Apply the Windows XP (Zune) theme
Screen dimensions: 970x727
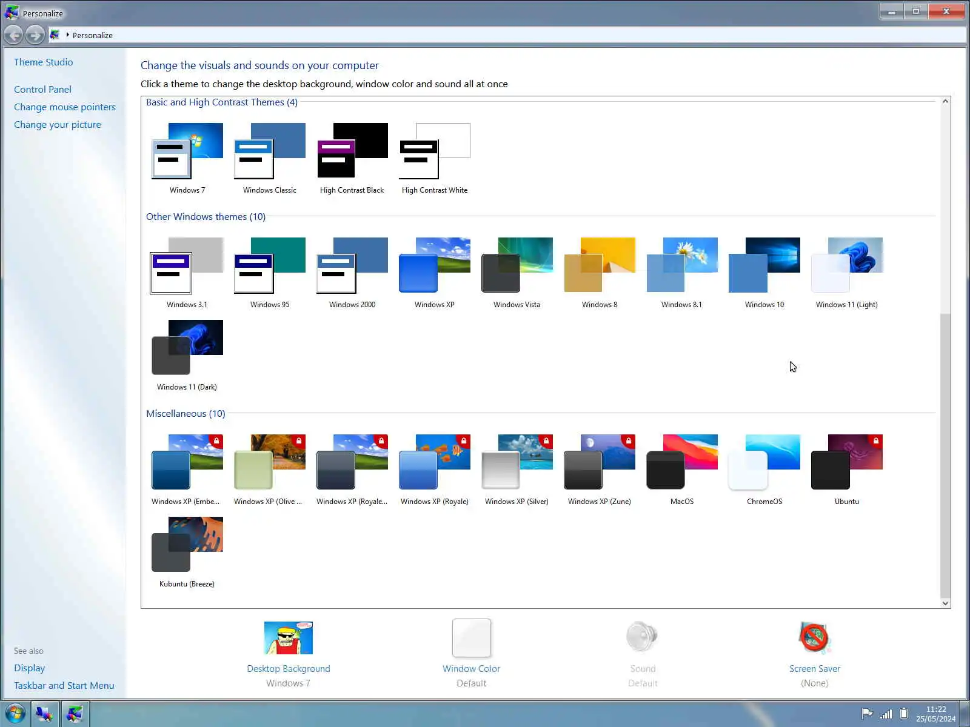(x=600, y=470)
